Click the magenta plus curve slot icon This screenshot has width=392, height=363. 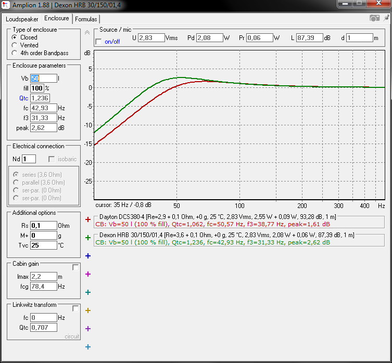[x=88, y=274]
